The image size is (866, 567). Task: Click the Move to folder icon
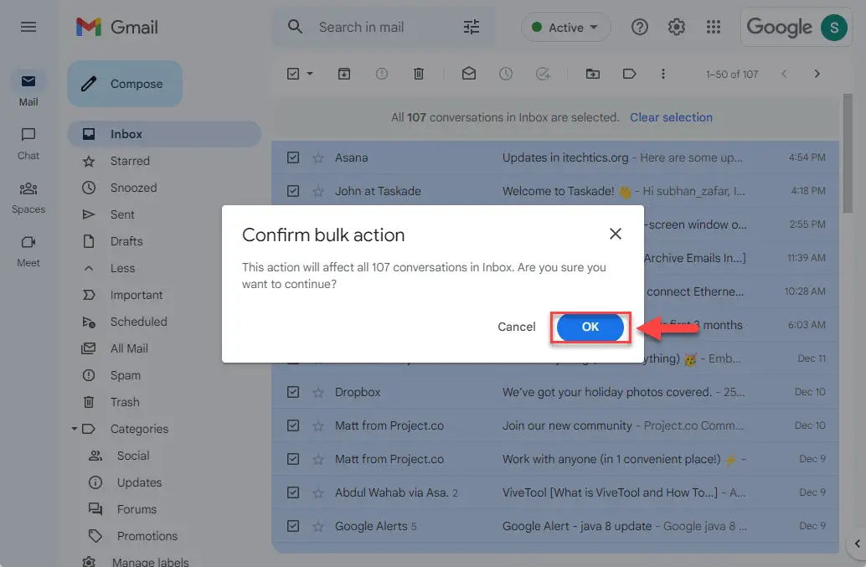click(593, 74)
